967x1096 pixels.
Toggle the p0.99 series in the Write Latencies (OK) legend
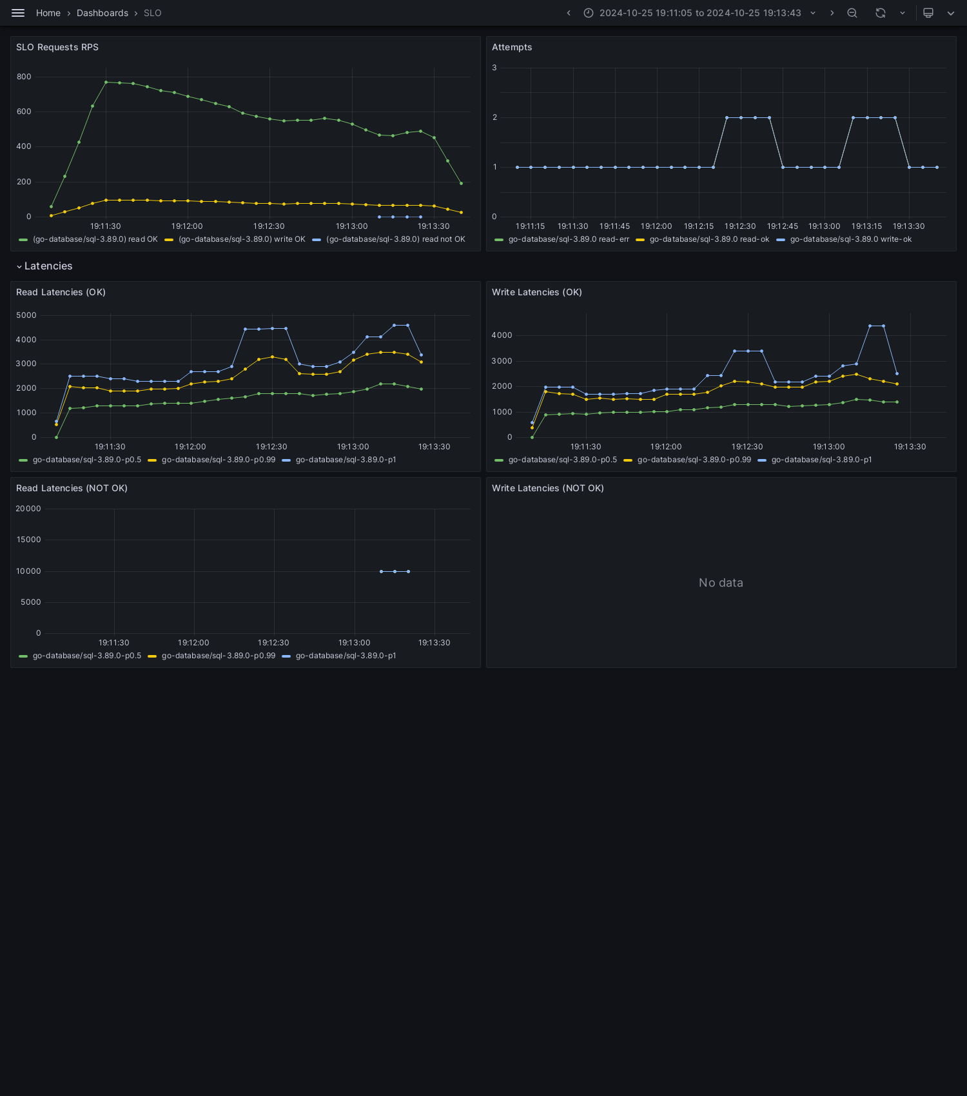coord(694,460)
